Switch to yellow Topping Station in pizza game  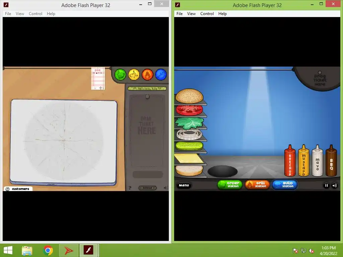click(x=134, y=75)
